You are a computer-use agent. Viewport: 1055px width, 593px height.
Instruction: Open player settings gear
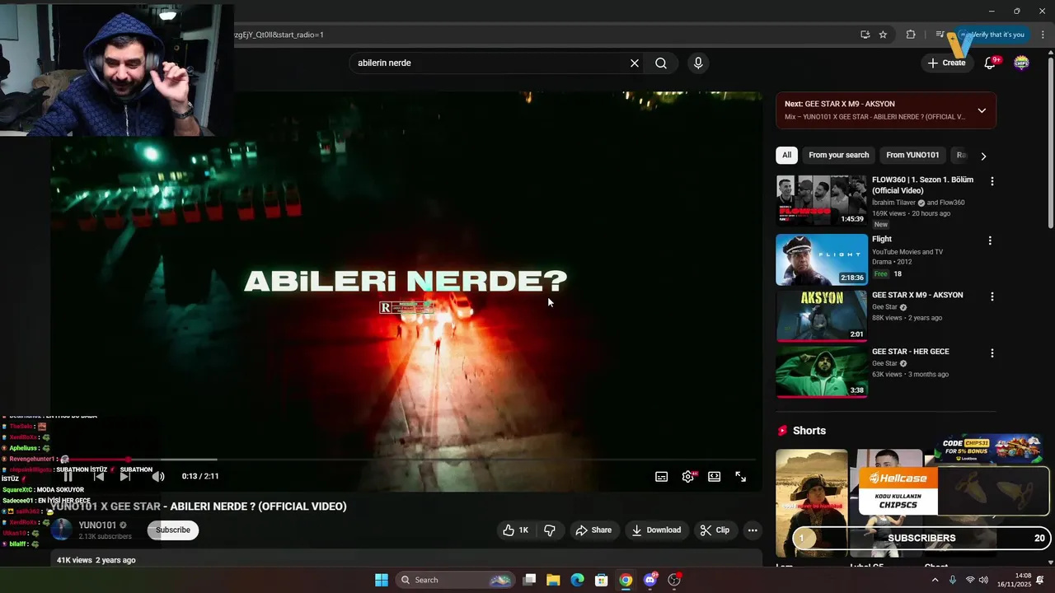click(688, 476)
